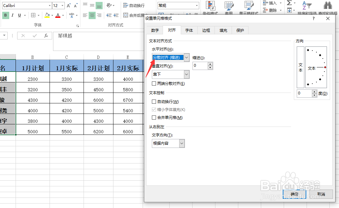Increase the 缩进 indent value
The width and height of the screenshot is (339, 208).
click(x=210, y=64)
